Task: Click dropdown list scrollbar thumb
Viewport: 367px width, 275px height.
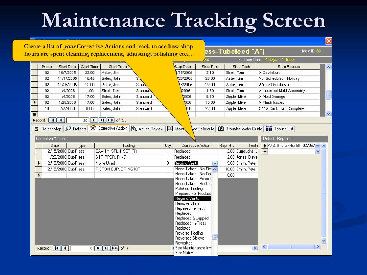Action: pyautogui.click(x=215, y=237)
